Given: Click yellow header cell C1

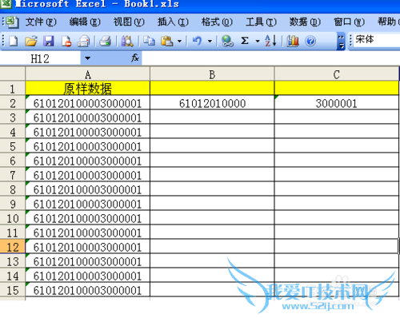Looking at the screenshot, I should click(x=337, y=88).
